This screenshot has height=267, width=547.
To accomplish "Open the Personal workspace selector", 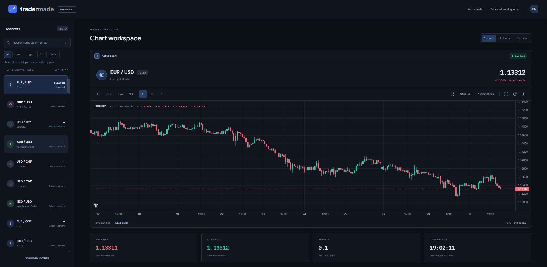I will (x=504, y=9).
